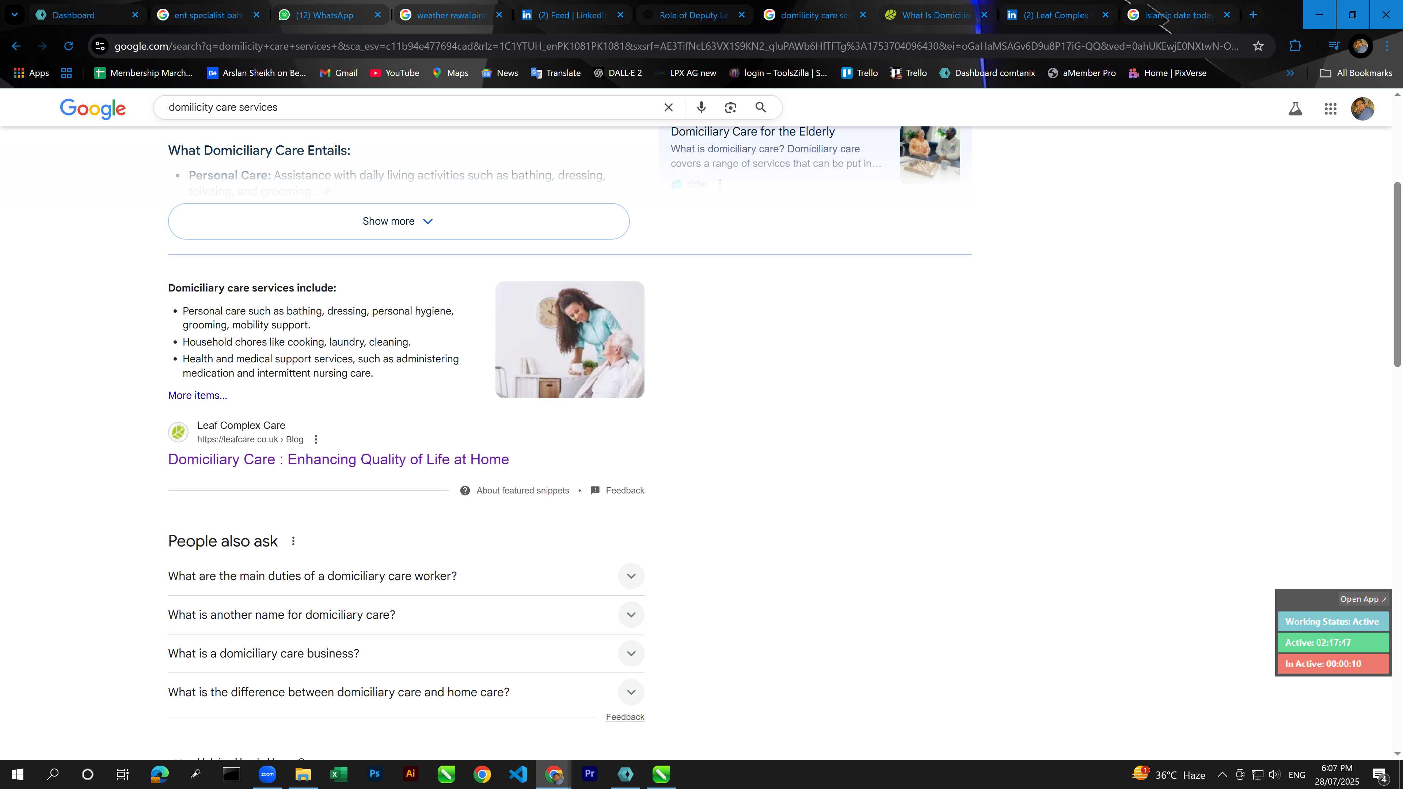
Task: View site information icon in address bar
Action: point(100,46)
